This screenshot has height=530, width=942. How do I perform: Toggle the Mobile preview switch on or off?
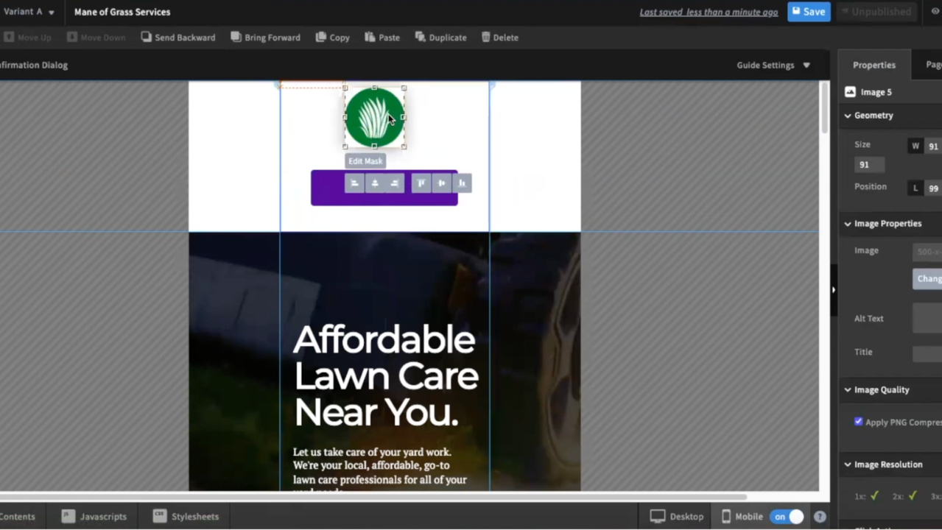pos(787,516)
